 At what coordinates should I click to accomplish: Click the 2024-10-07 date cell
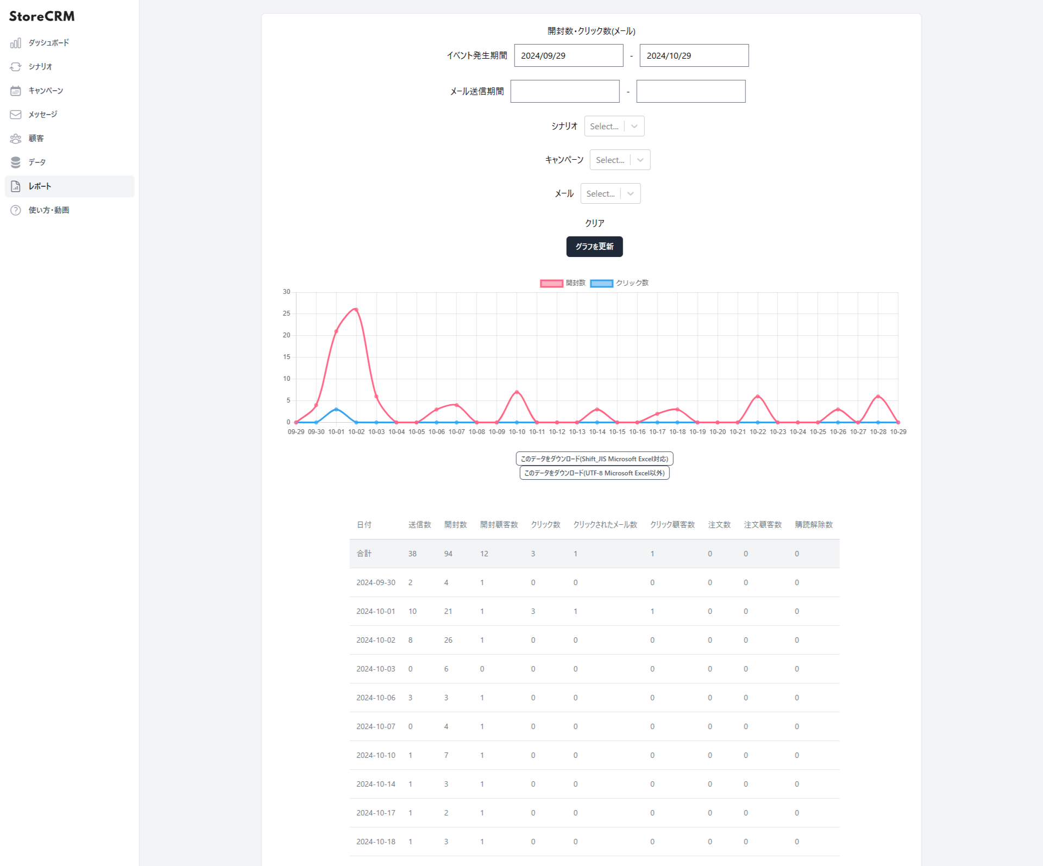(376, 726)
